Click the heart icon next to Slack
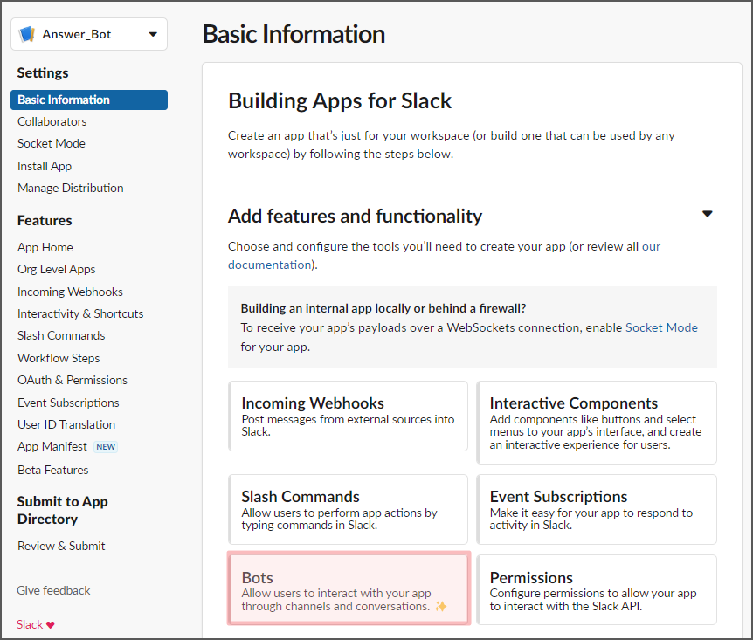 pyautogui.click(x=51, y=624)
